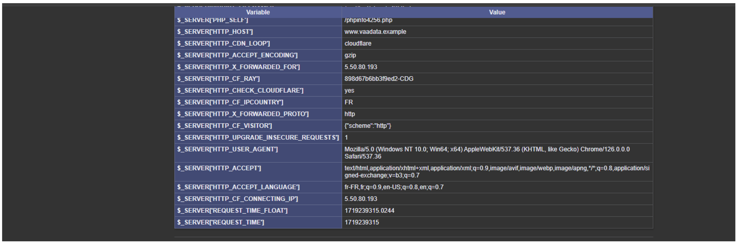Click the CF_RAY value 898d67b6bb3f9ed2-CDG
Viewport: 738px width, 245px height.
[x=379, y=79]
